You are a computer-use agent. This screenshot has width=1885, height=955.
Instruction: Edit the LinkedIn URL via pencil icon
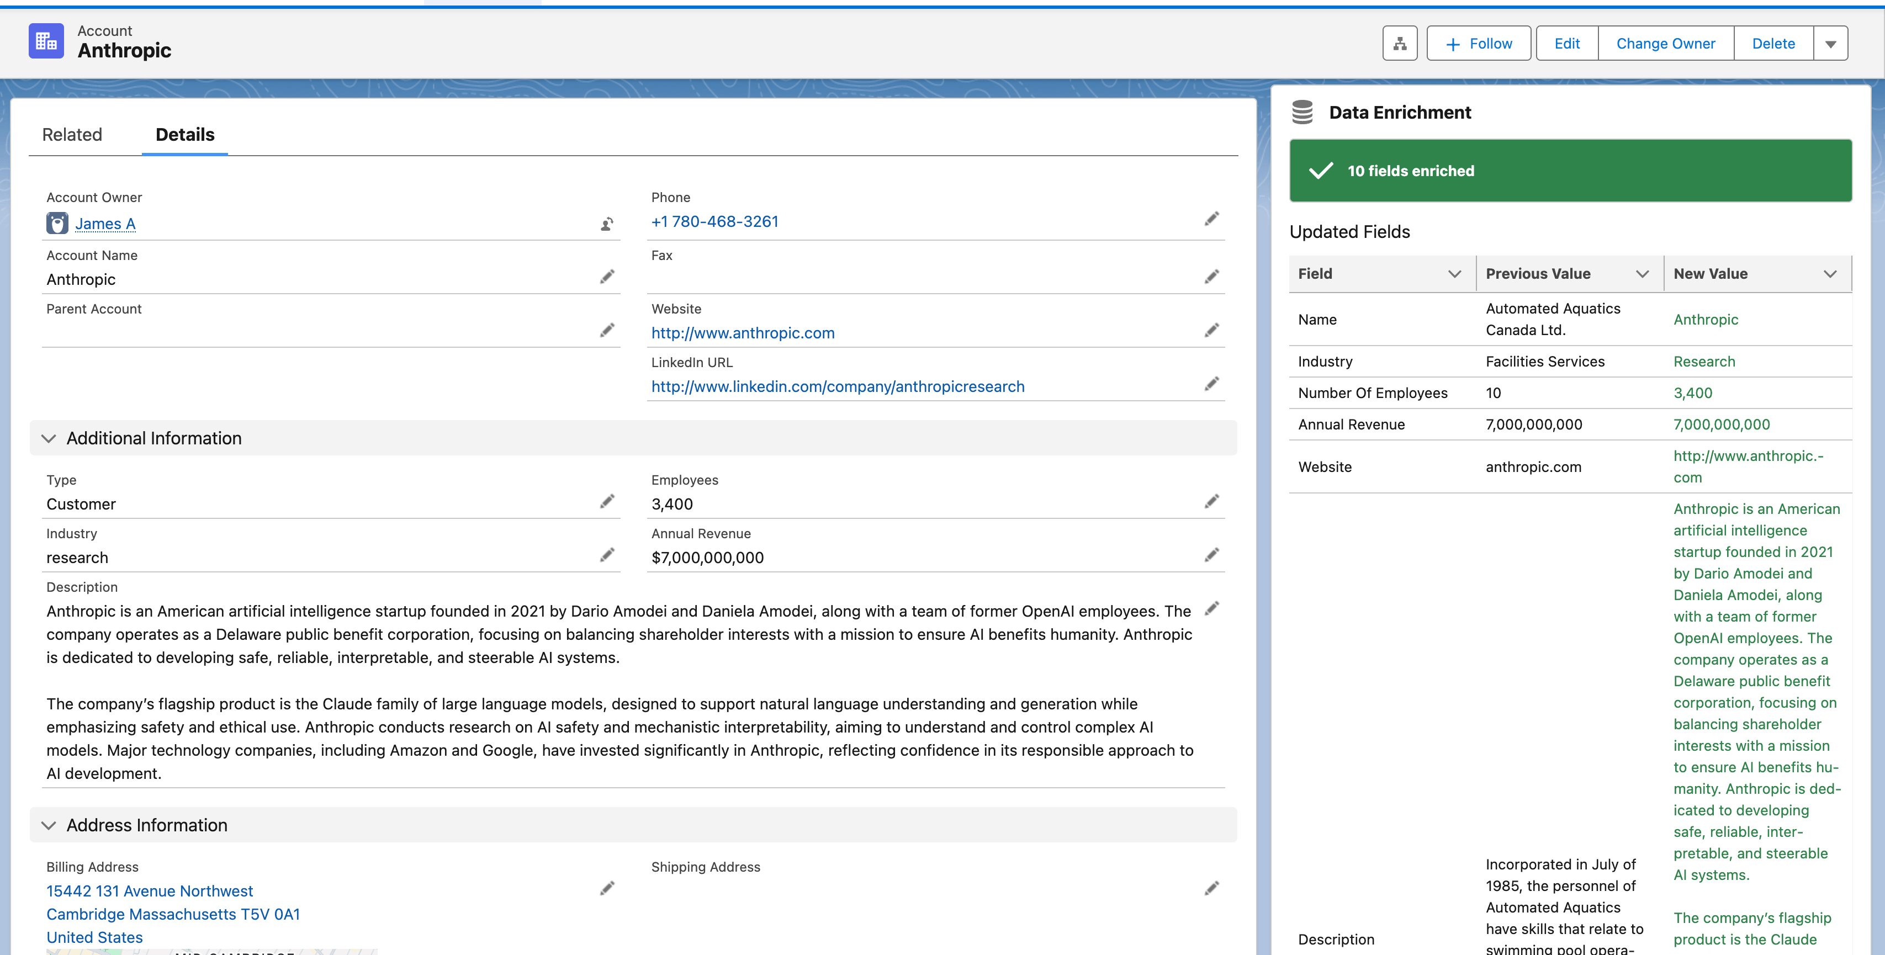(x=1211, y=384)
